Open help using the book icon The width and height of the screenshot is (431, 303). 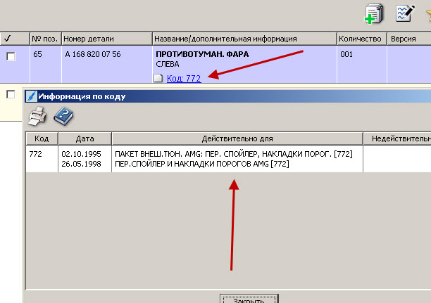[x=63, y=116]
